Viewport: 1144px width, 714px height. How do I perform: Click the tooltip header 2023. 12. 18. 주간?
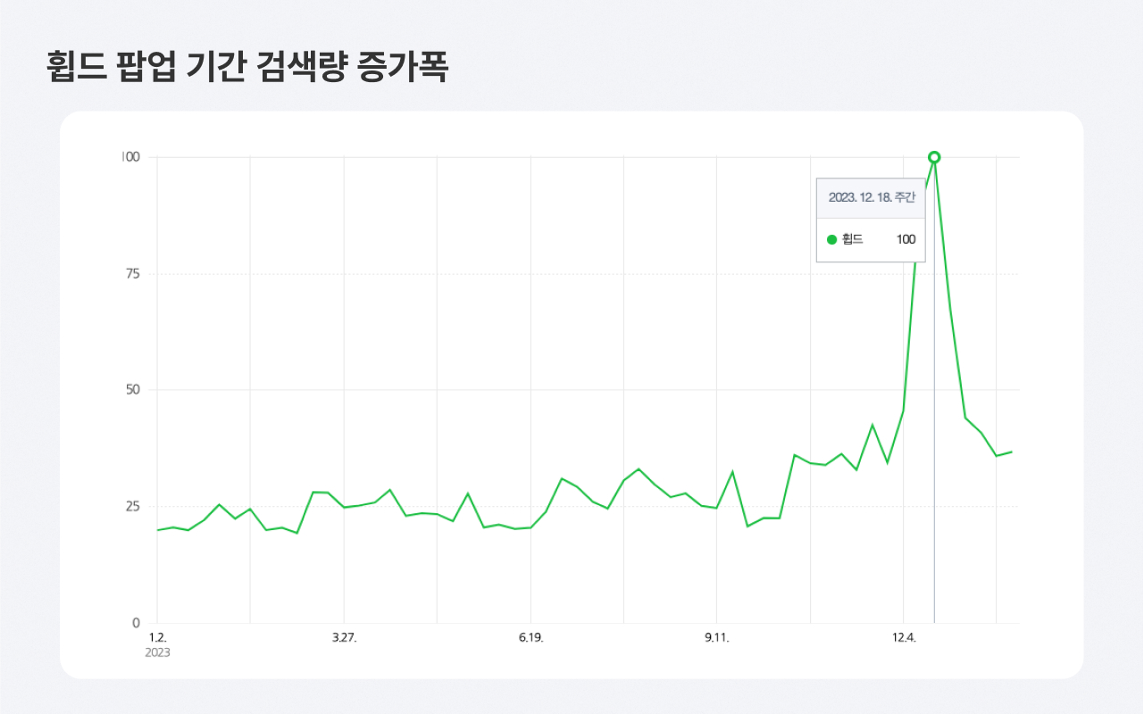(x=871, y=197)
